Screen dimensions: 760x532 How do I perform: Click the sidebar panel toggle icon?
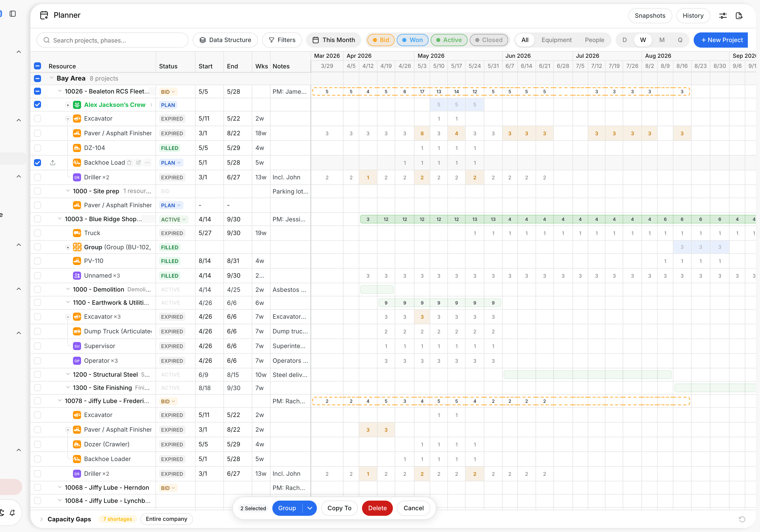[x=13, y=14]
